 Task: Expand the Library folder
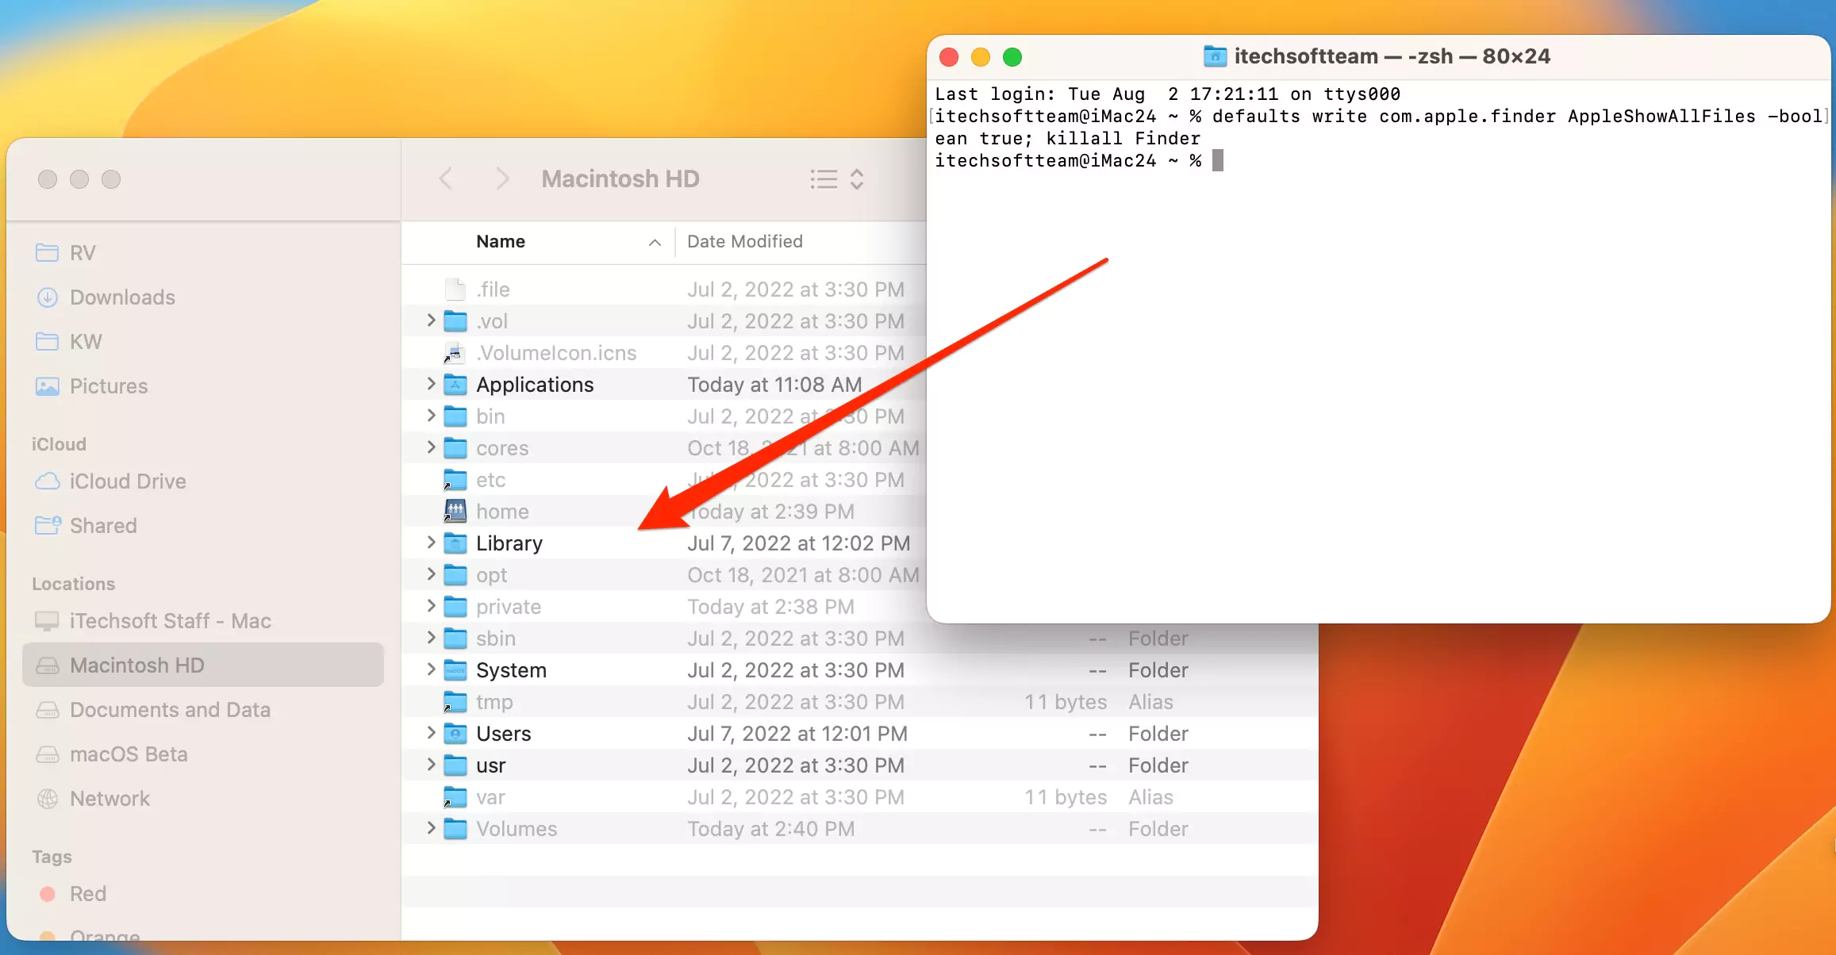tap(431, 543)
